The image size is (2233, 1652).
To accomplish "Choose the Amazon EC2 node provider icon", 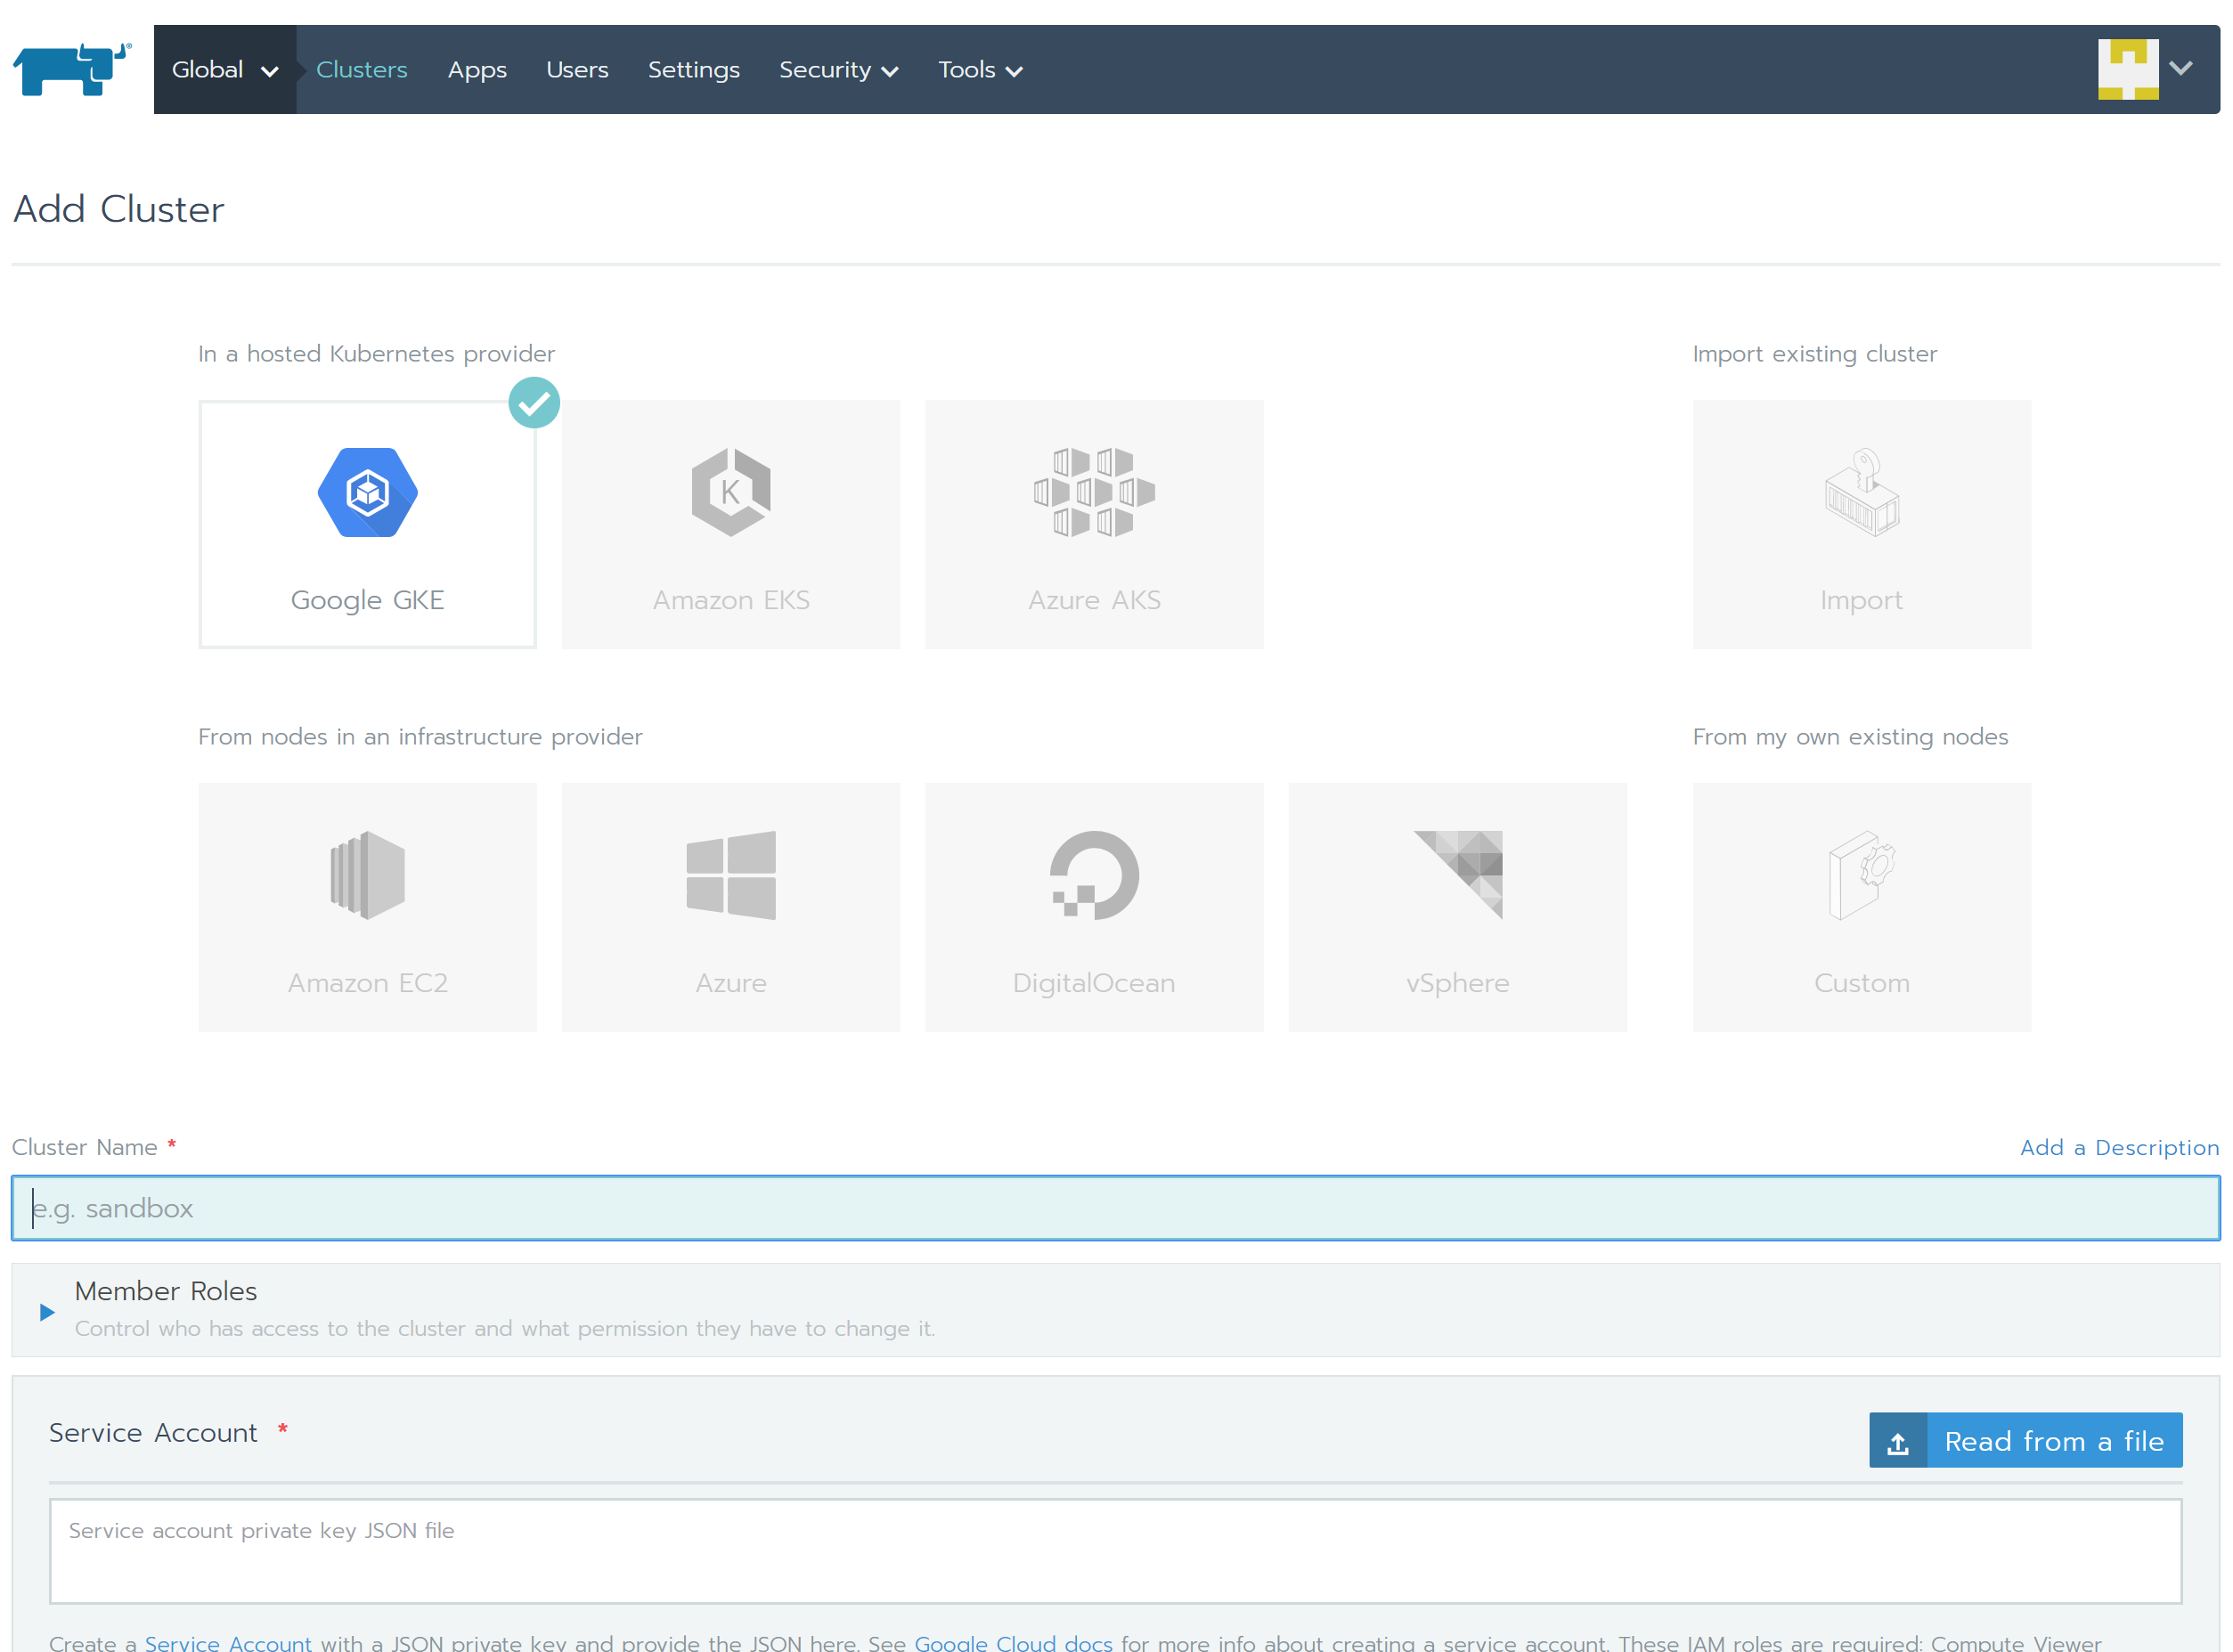I will 367,875.
